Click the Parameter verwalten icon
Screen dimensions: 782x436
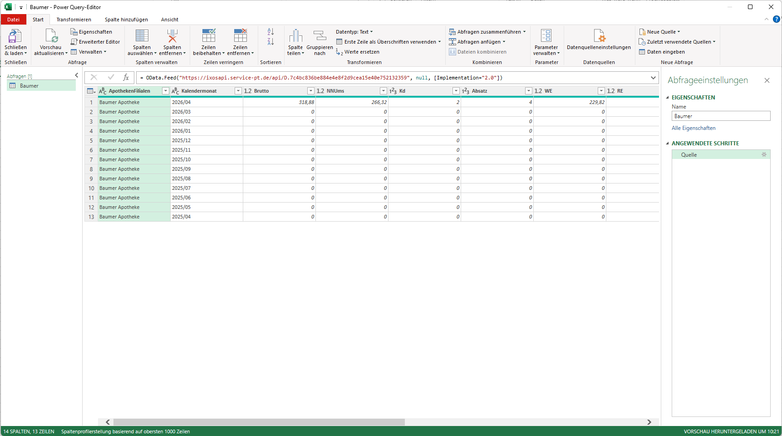(546, 36)
